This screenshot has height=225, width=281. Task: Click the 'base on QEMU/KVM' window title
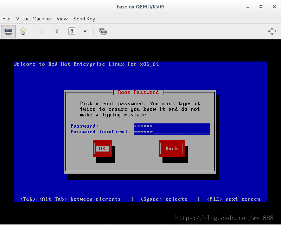tap(140, 7)
